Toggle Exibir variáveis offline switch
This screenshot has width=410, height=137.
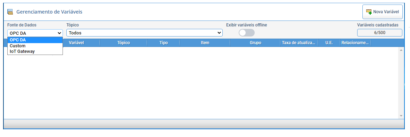(x=247, y=33)
